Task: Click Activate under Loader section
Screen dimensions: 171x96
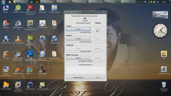Action: click(78, 29)
